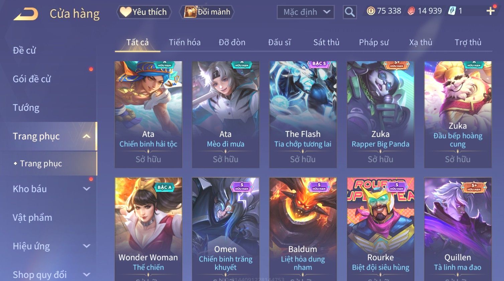
Task: Click the golden back arrow icon
Action: click(x=26, y=14)
